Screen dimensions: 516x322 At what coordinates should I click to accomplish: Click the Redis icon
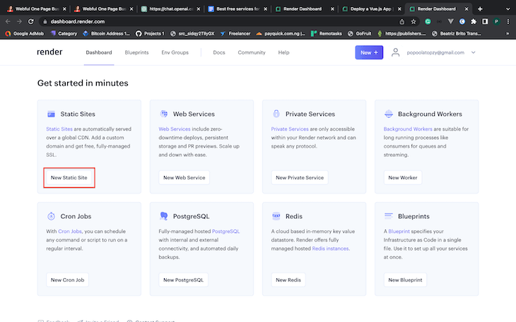(276, 216)
